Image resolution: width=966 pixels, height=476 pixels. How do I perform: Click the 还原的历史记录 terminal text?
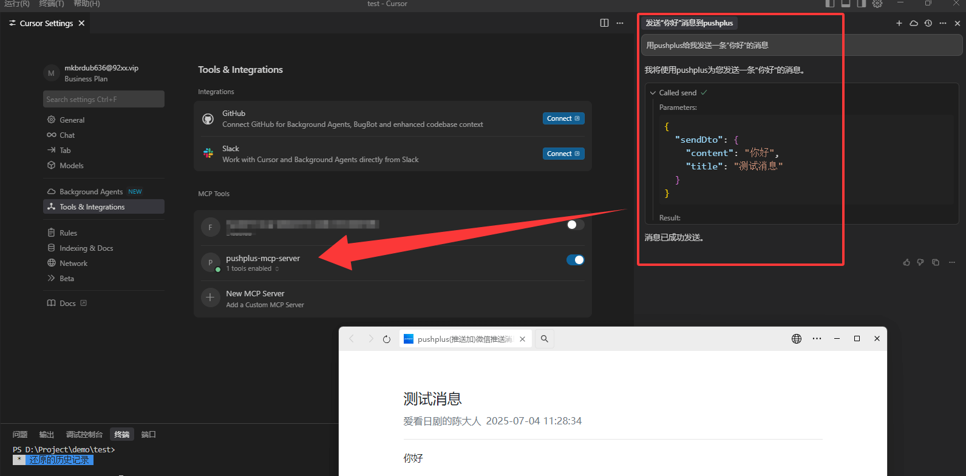click(x=59, y=460)
